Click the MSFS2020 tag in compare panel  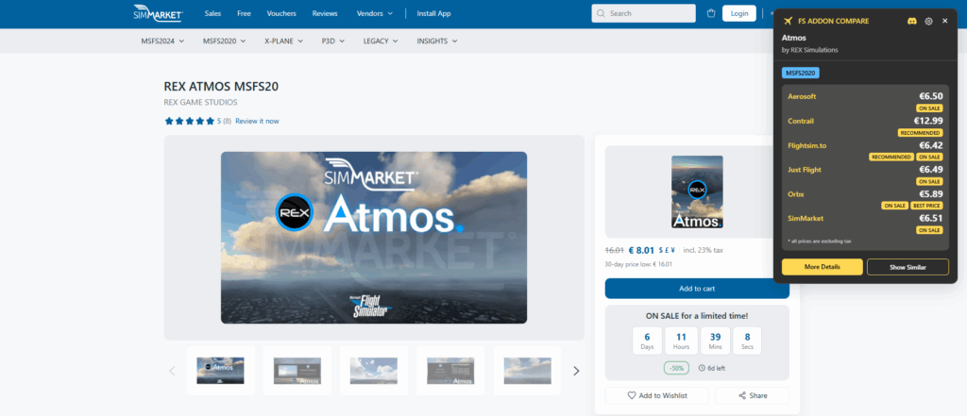[x=801, y=73]
